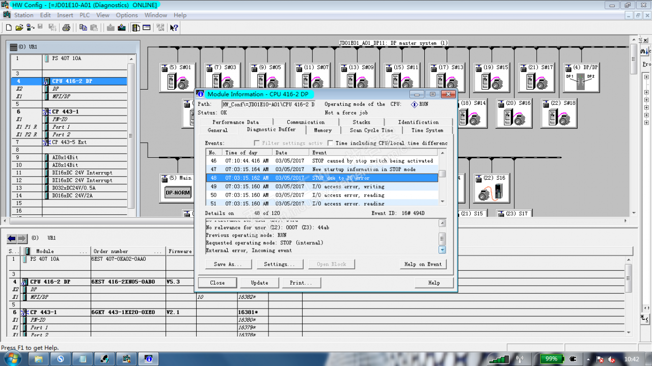This screenshot has height=366, width=652.
Task: Open the Options menu
Action: (127, 15)
